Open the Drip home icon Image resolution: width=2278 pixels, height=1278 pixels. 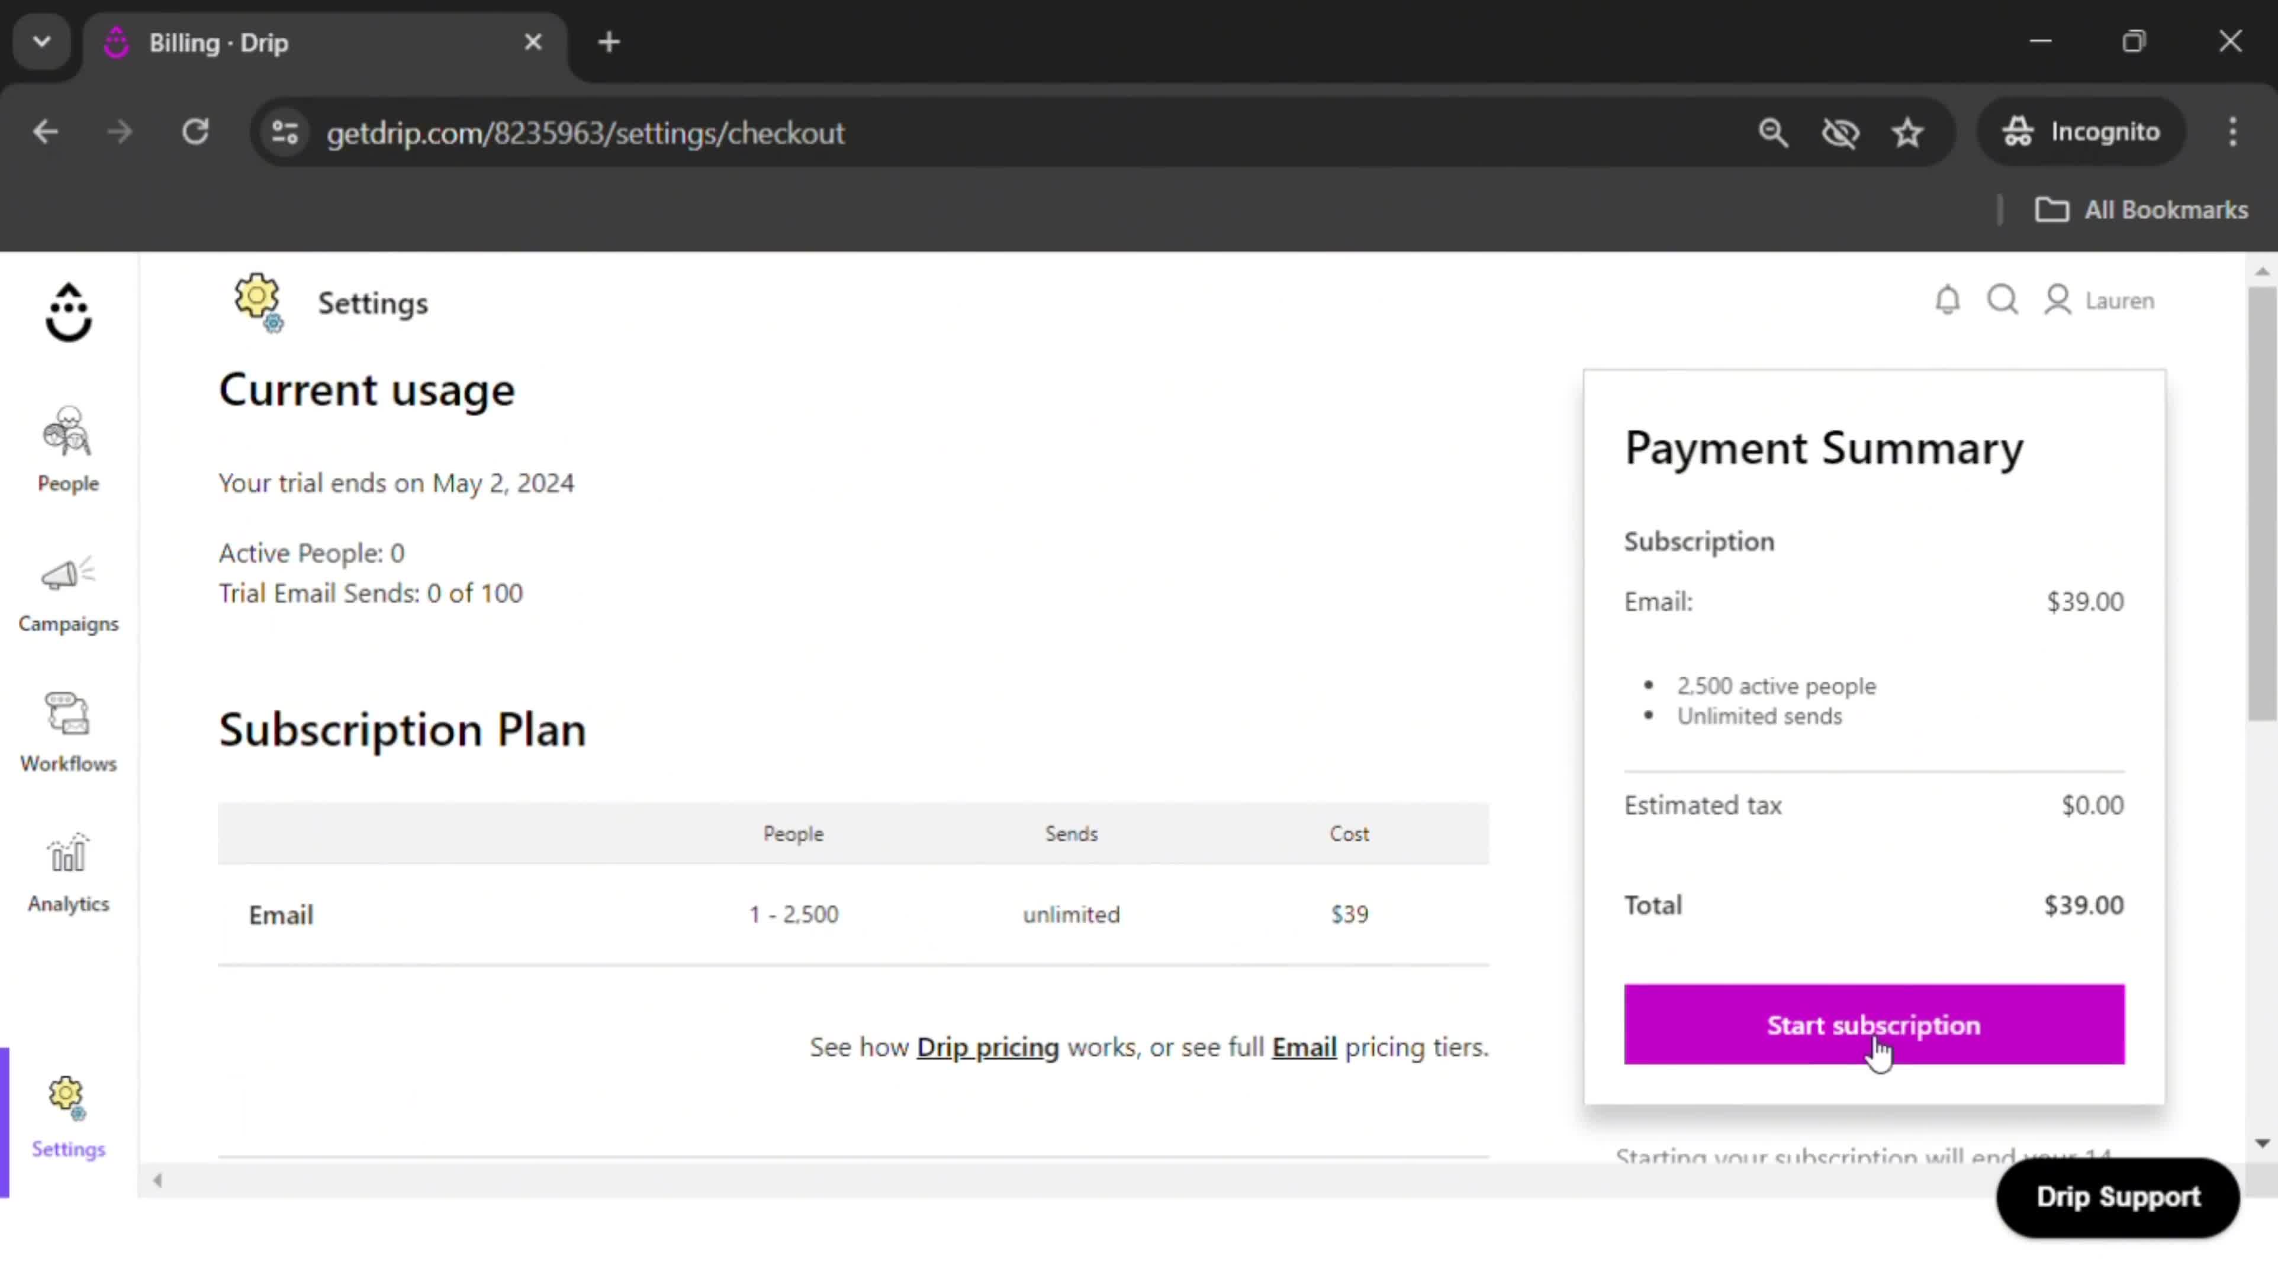[x=67, y=309]
